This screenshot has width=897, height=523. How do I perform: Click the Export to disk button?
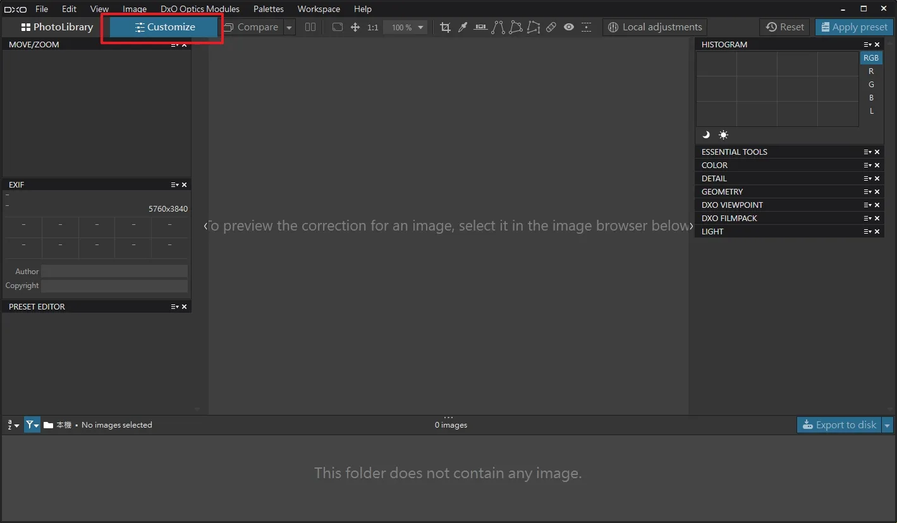(839, 424)
